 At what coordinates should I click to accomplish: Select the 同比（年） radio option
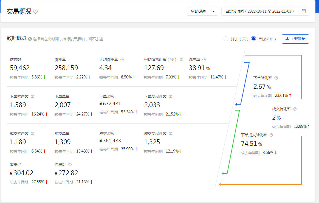coord(253,39)
